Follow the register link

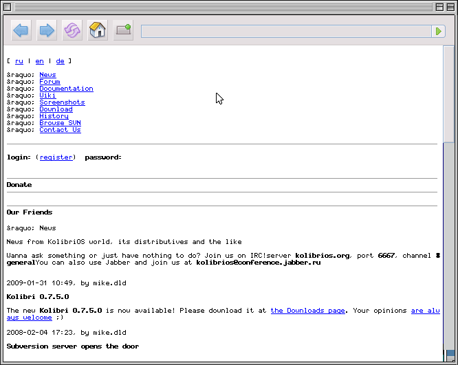pos(56,157)
